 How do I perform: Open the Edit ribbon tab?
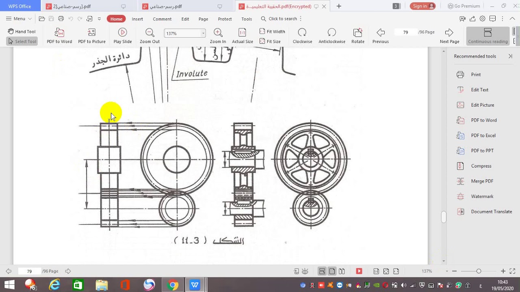coord(185,19)
